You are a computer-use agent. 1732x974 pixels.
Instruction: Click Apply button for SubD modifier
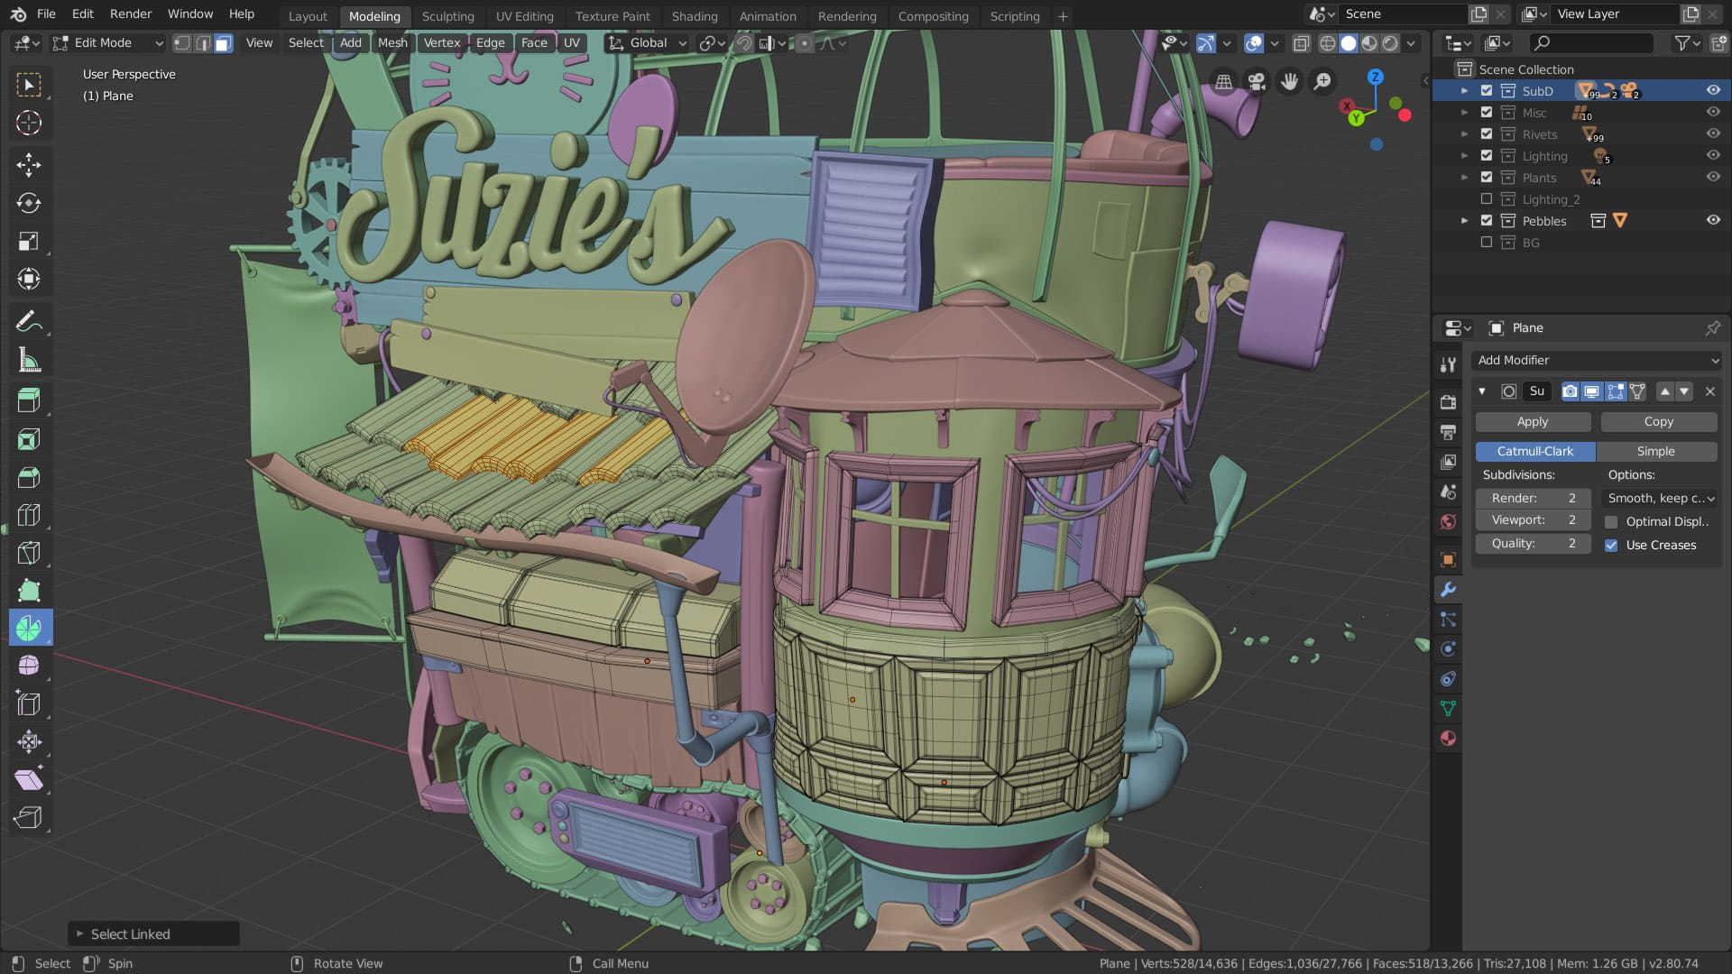click(1532, 421)
